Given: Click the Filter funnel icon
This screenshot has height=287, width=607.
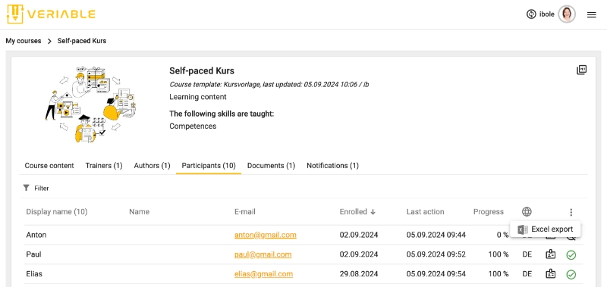Looking at the screenshot, I should pos(27,188).
